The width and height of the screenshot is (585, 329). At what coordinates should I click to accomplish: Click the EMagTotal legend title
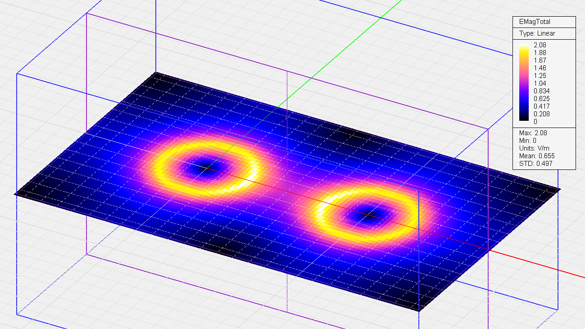pos(535,22)
